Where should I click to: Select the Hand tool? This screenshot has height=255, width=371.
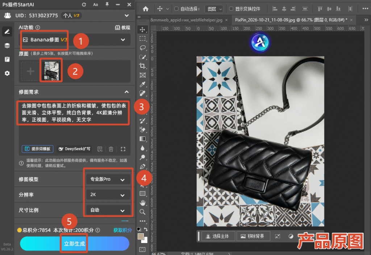pyautogui.click(x=142, y=203)
